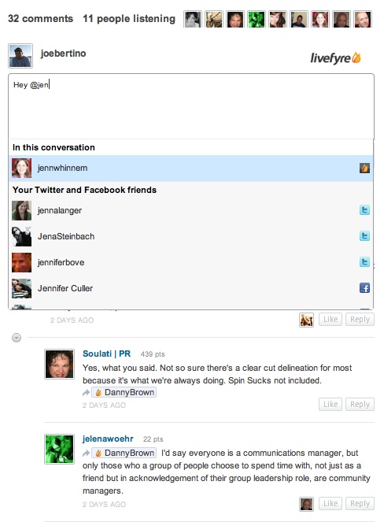This screenshot has height=522, width=384.
Task: Click the Livefyre logo
Action: coord(335,58)
